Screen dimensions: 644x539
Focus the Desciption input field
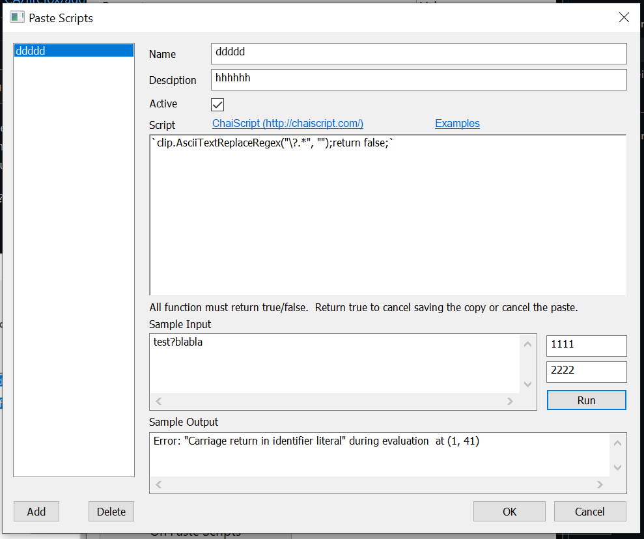[x=419, y=79]
